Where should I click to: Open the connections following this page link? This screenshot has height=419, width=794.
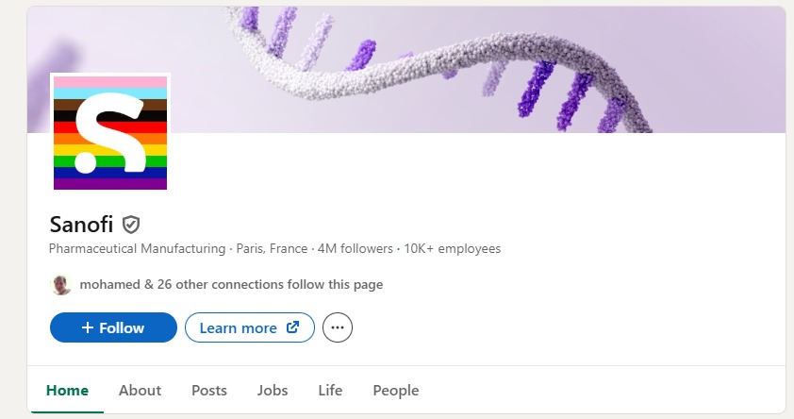point(231,284)
